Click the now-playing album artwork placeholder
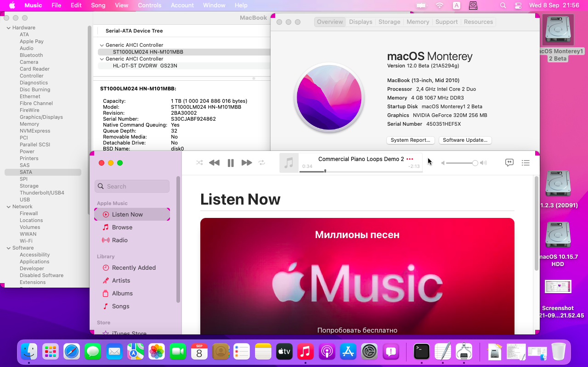Viewport: 588px width, 367px height. click(x=289, y=163)
